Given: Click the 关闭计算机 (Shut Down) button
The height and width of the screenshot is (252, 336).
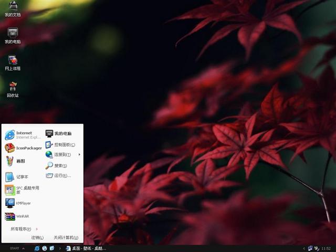Looking at the screenshot, I should (66, 238).
